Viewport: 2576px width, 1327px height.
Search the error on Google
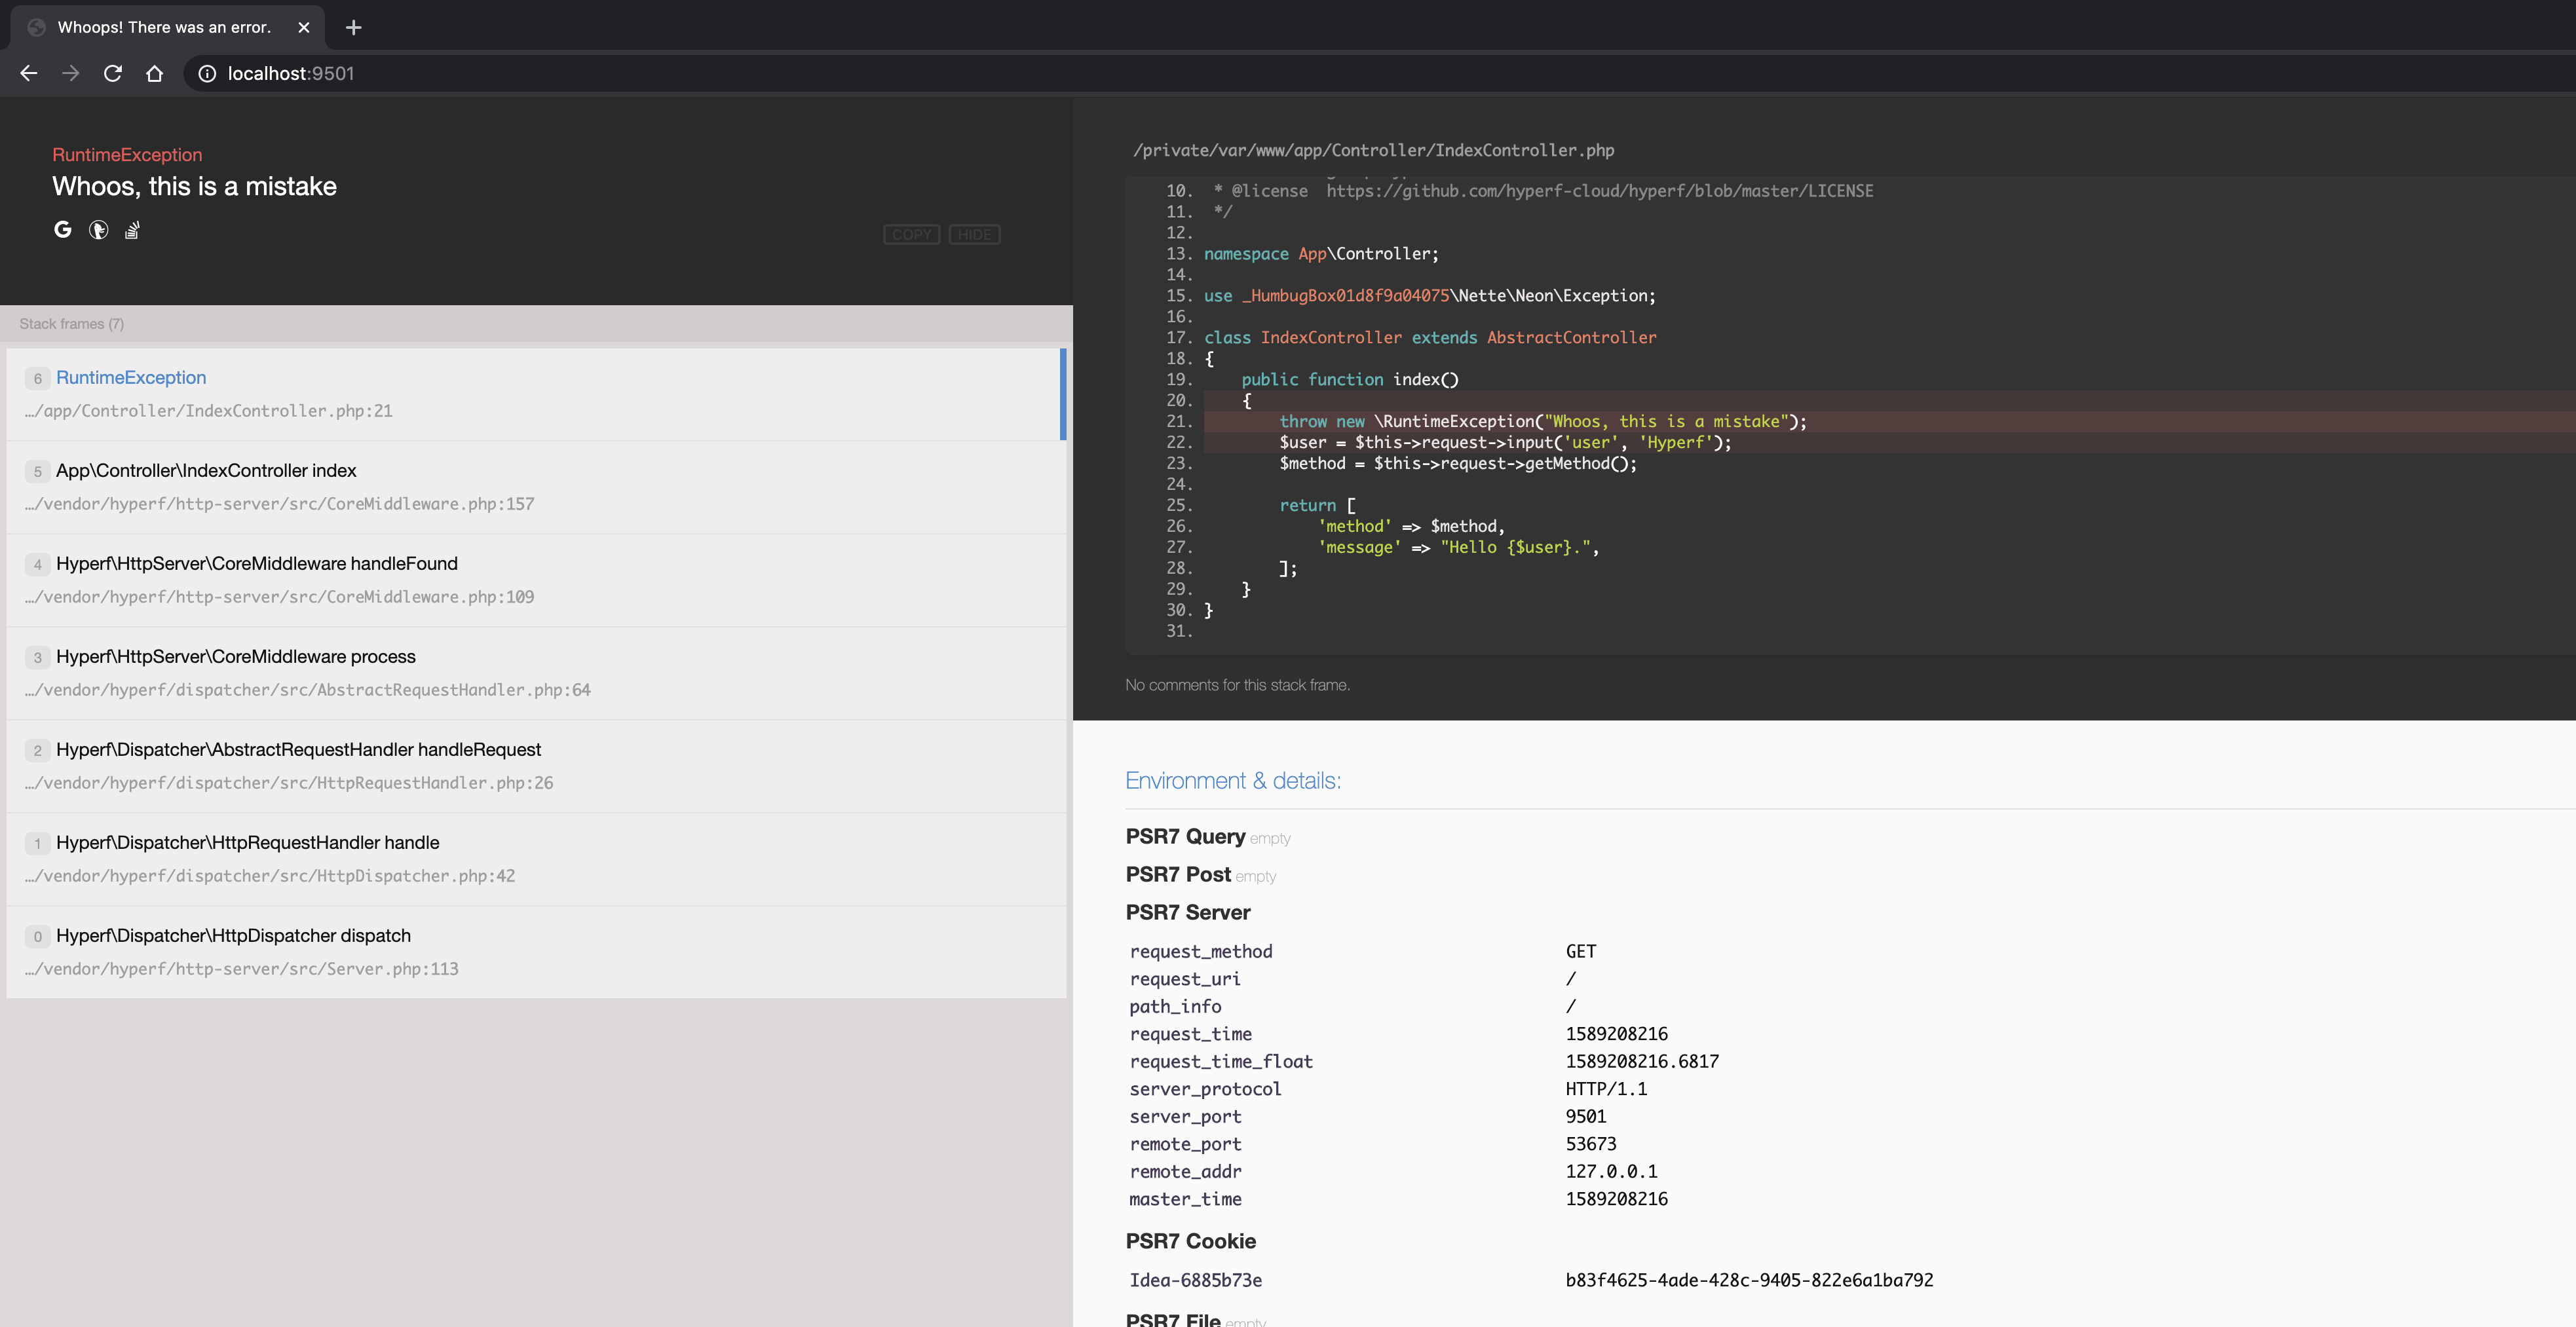(x=63, y=230)
